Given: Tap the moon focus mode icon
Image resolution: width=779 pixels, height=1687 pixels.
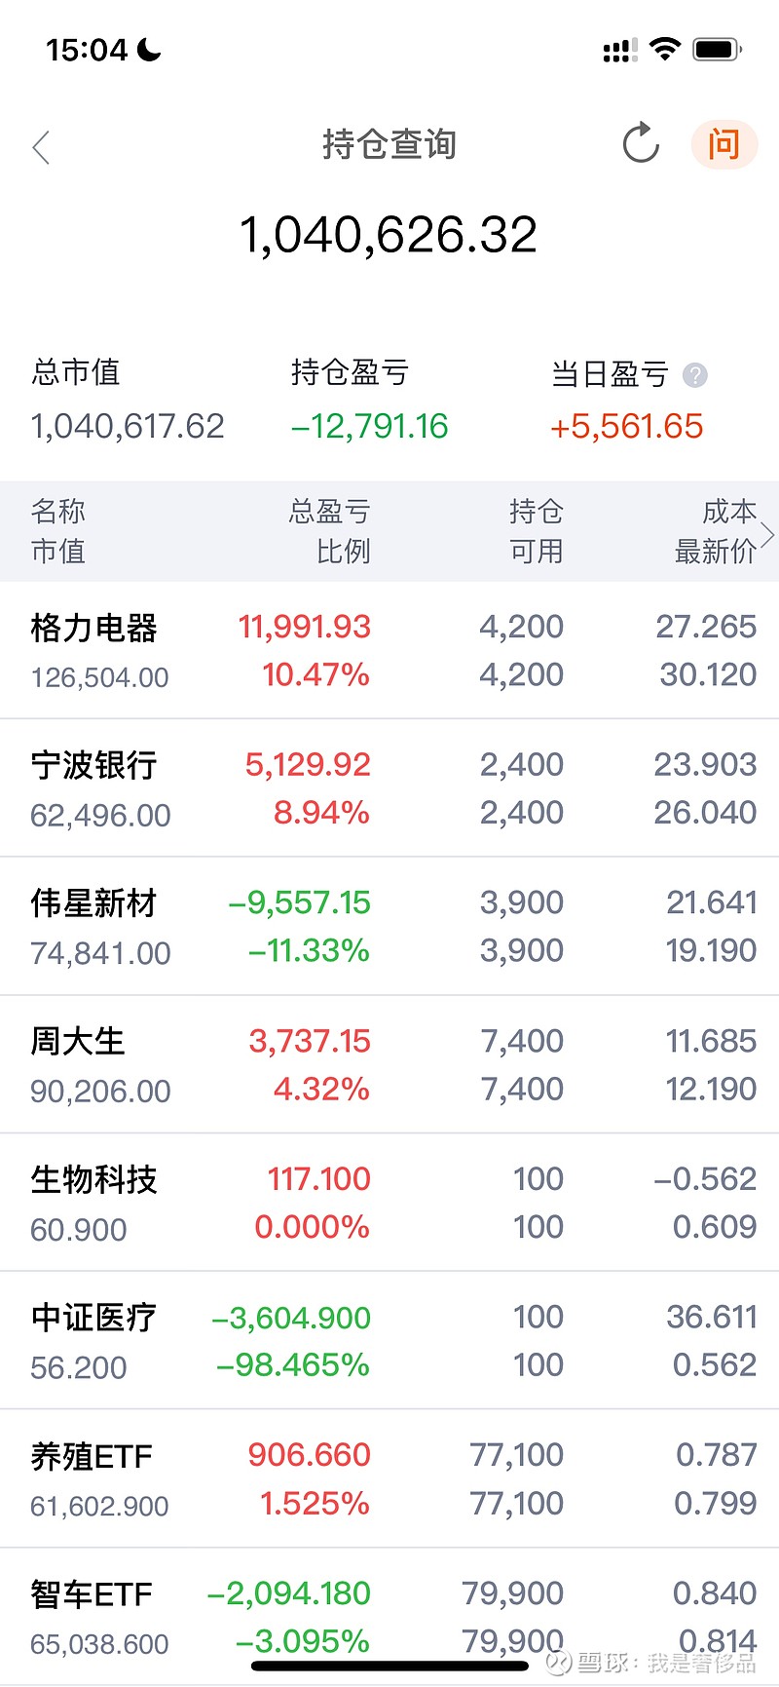Looking at the screenshot, I should pyautogui.click(x=149, y=49).
